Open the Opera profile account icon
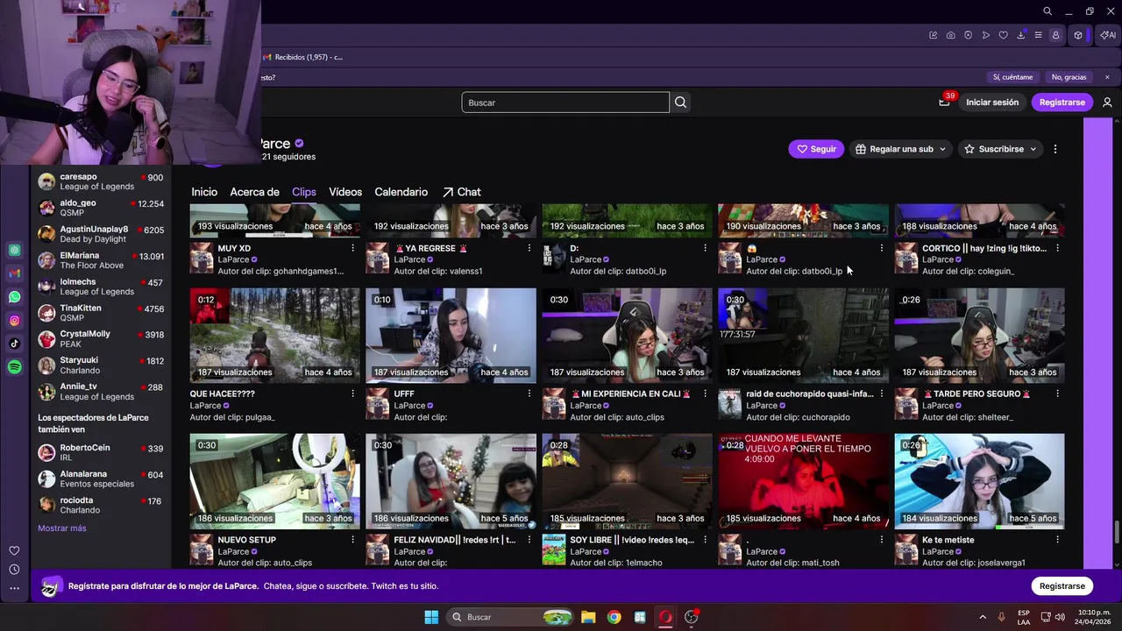This screenshot has height=631, width=1122. 1055,35
